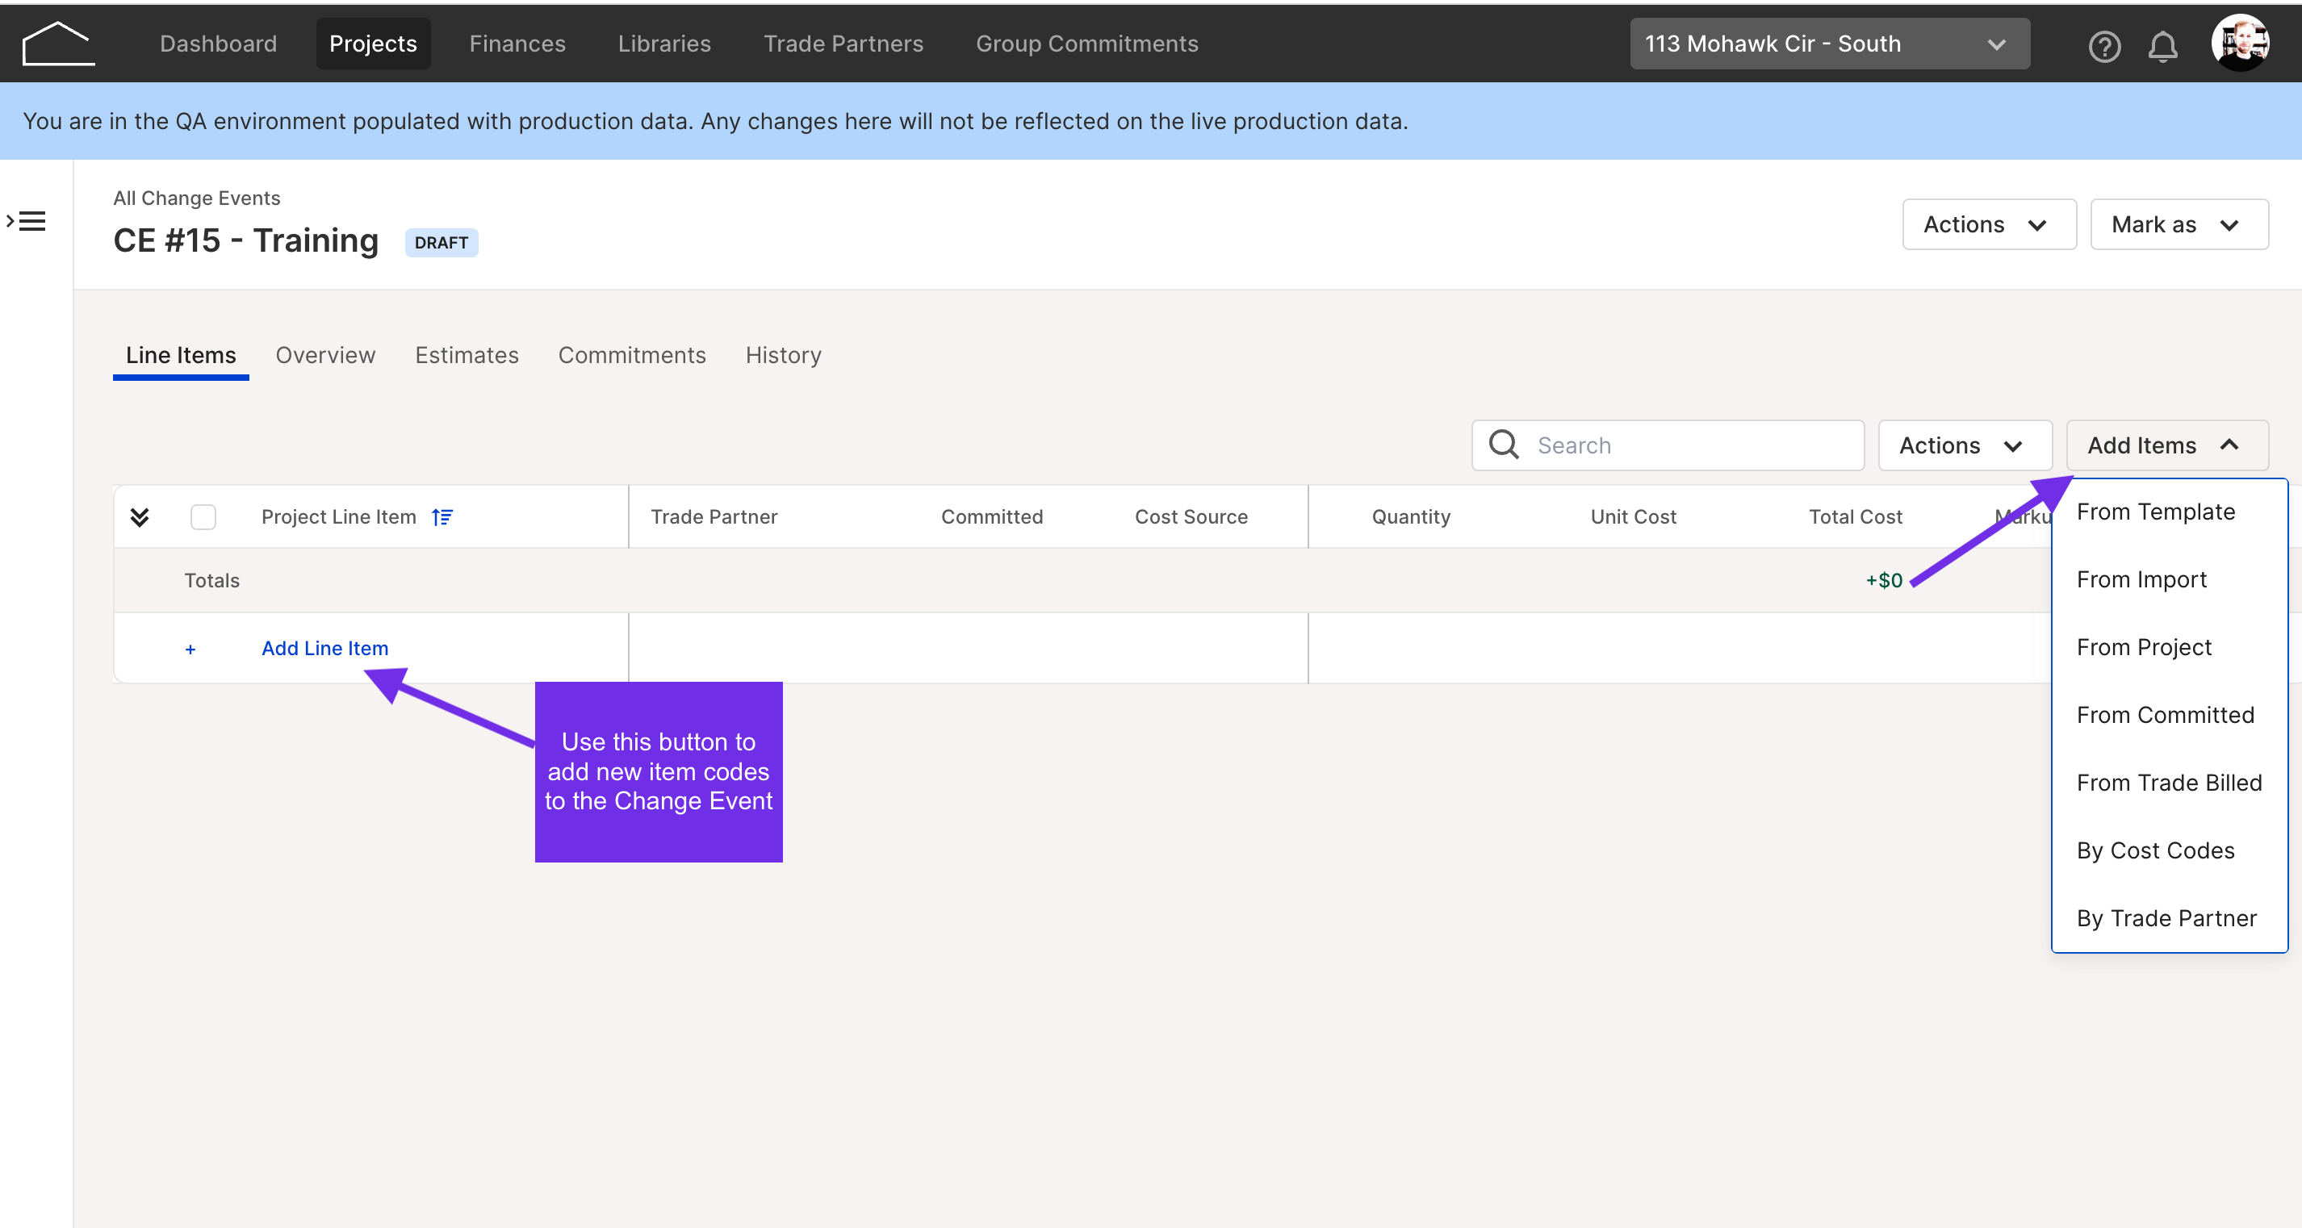Click into the Search field
The image size is (2302, 1228).
pyautogui.click(x=1668, y=445)
